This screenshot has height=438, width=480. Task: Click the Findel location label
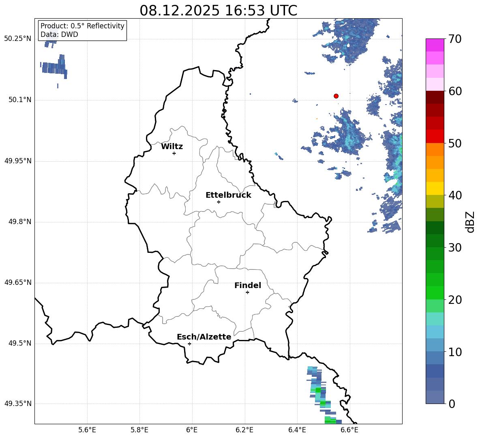click(248, 285)
